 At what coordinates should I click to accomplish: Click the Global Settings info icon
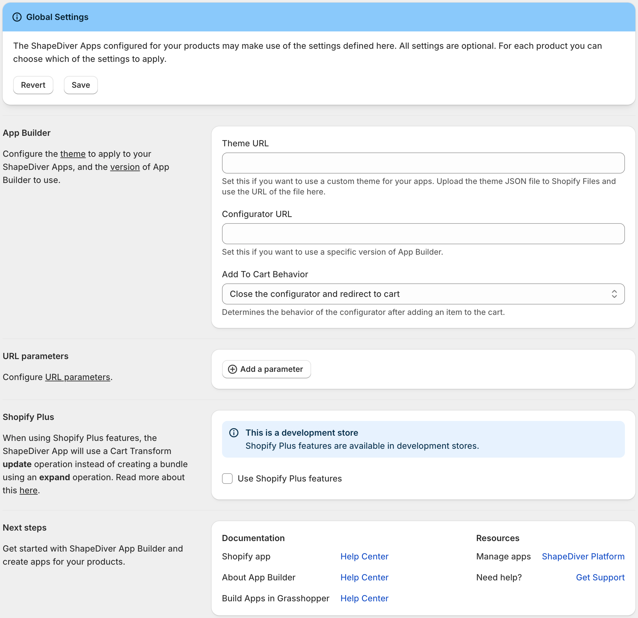pos(17,17)
